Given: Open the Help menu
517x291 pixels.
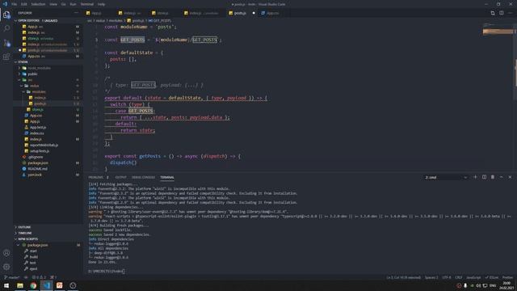Looking at the screenshot, I should coord(101,4).
